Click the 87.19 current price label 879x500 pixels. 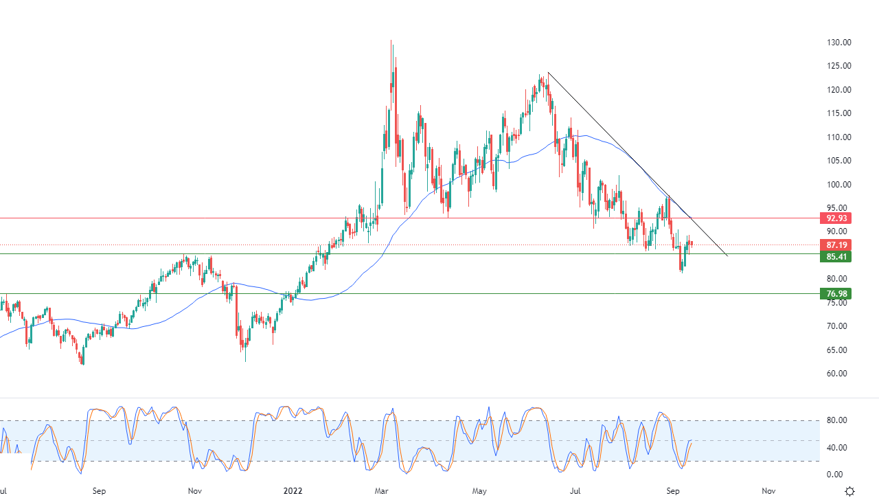click(x=836, y=245)
